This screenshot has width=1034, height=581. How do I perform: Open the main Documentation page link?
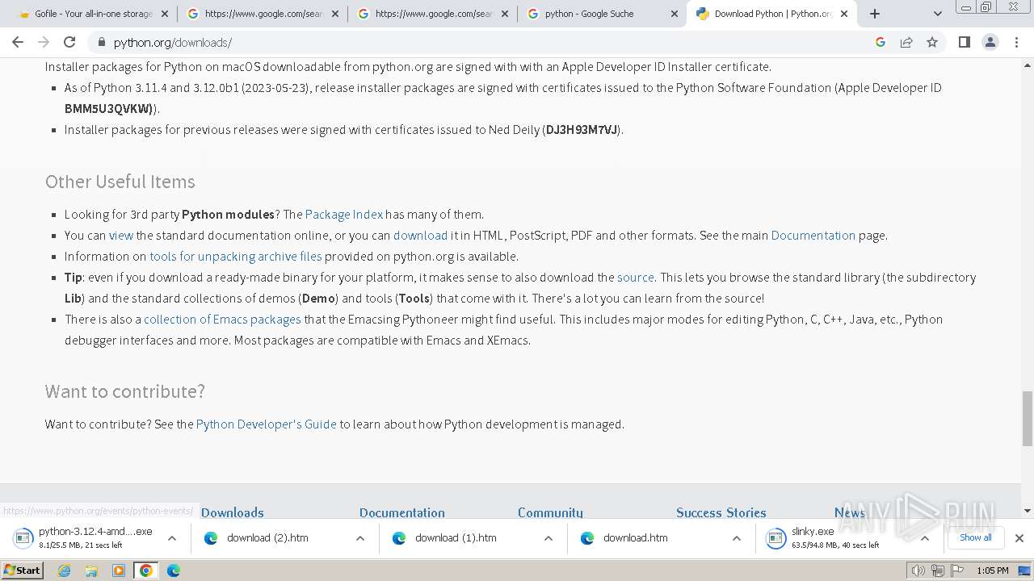point(813,235)
